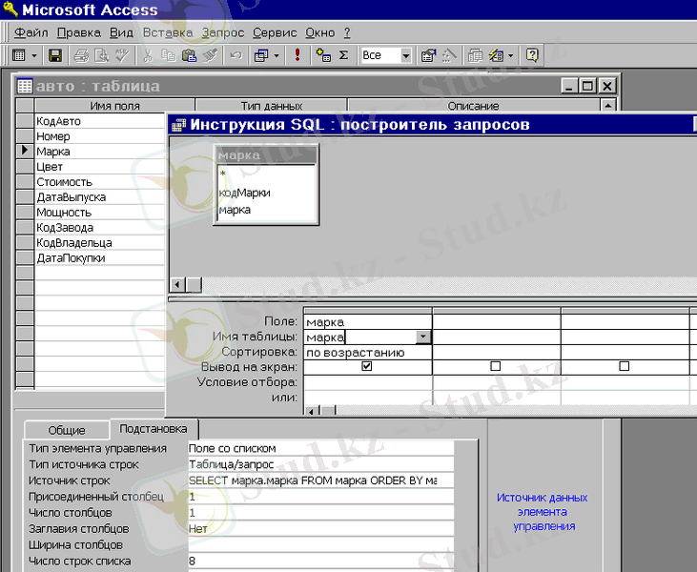Open the top values dropdown showing Все
This screenshot has width=697, height=572.
point(406,55)
